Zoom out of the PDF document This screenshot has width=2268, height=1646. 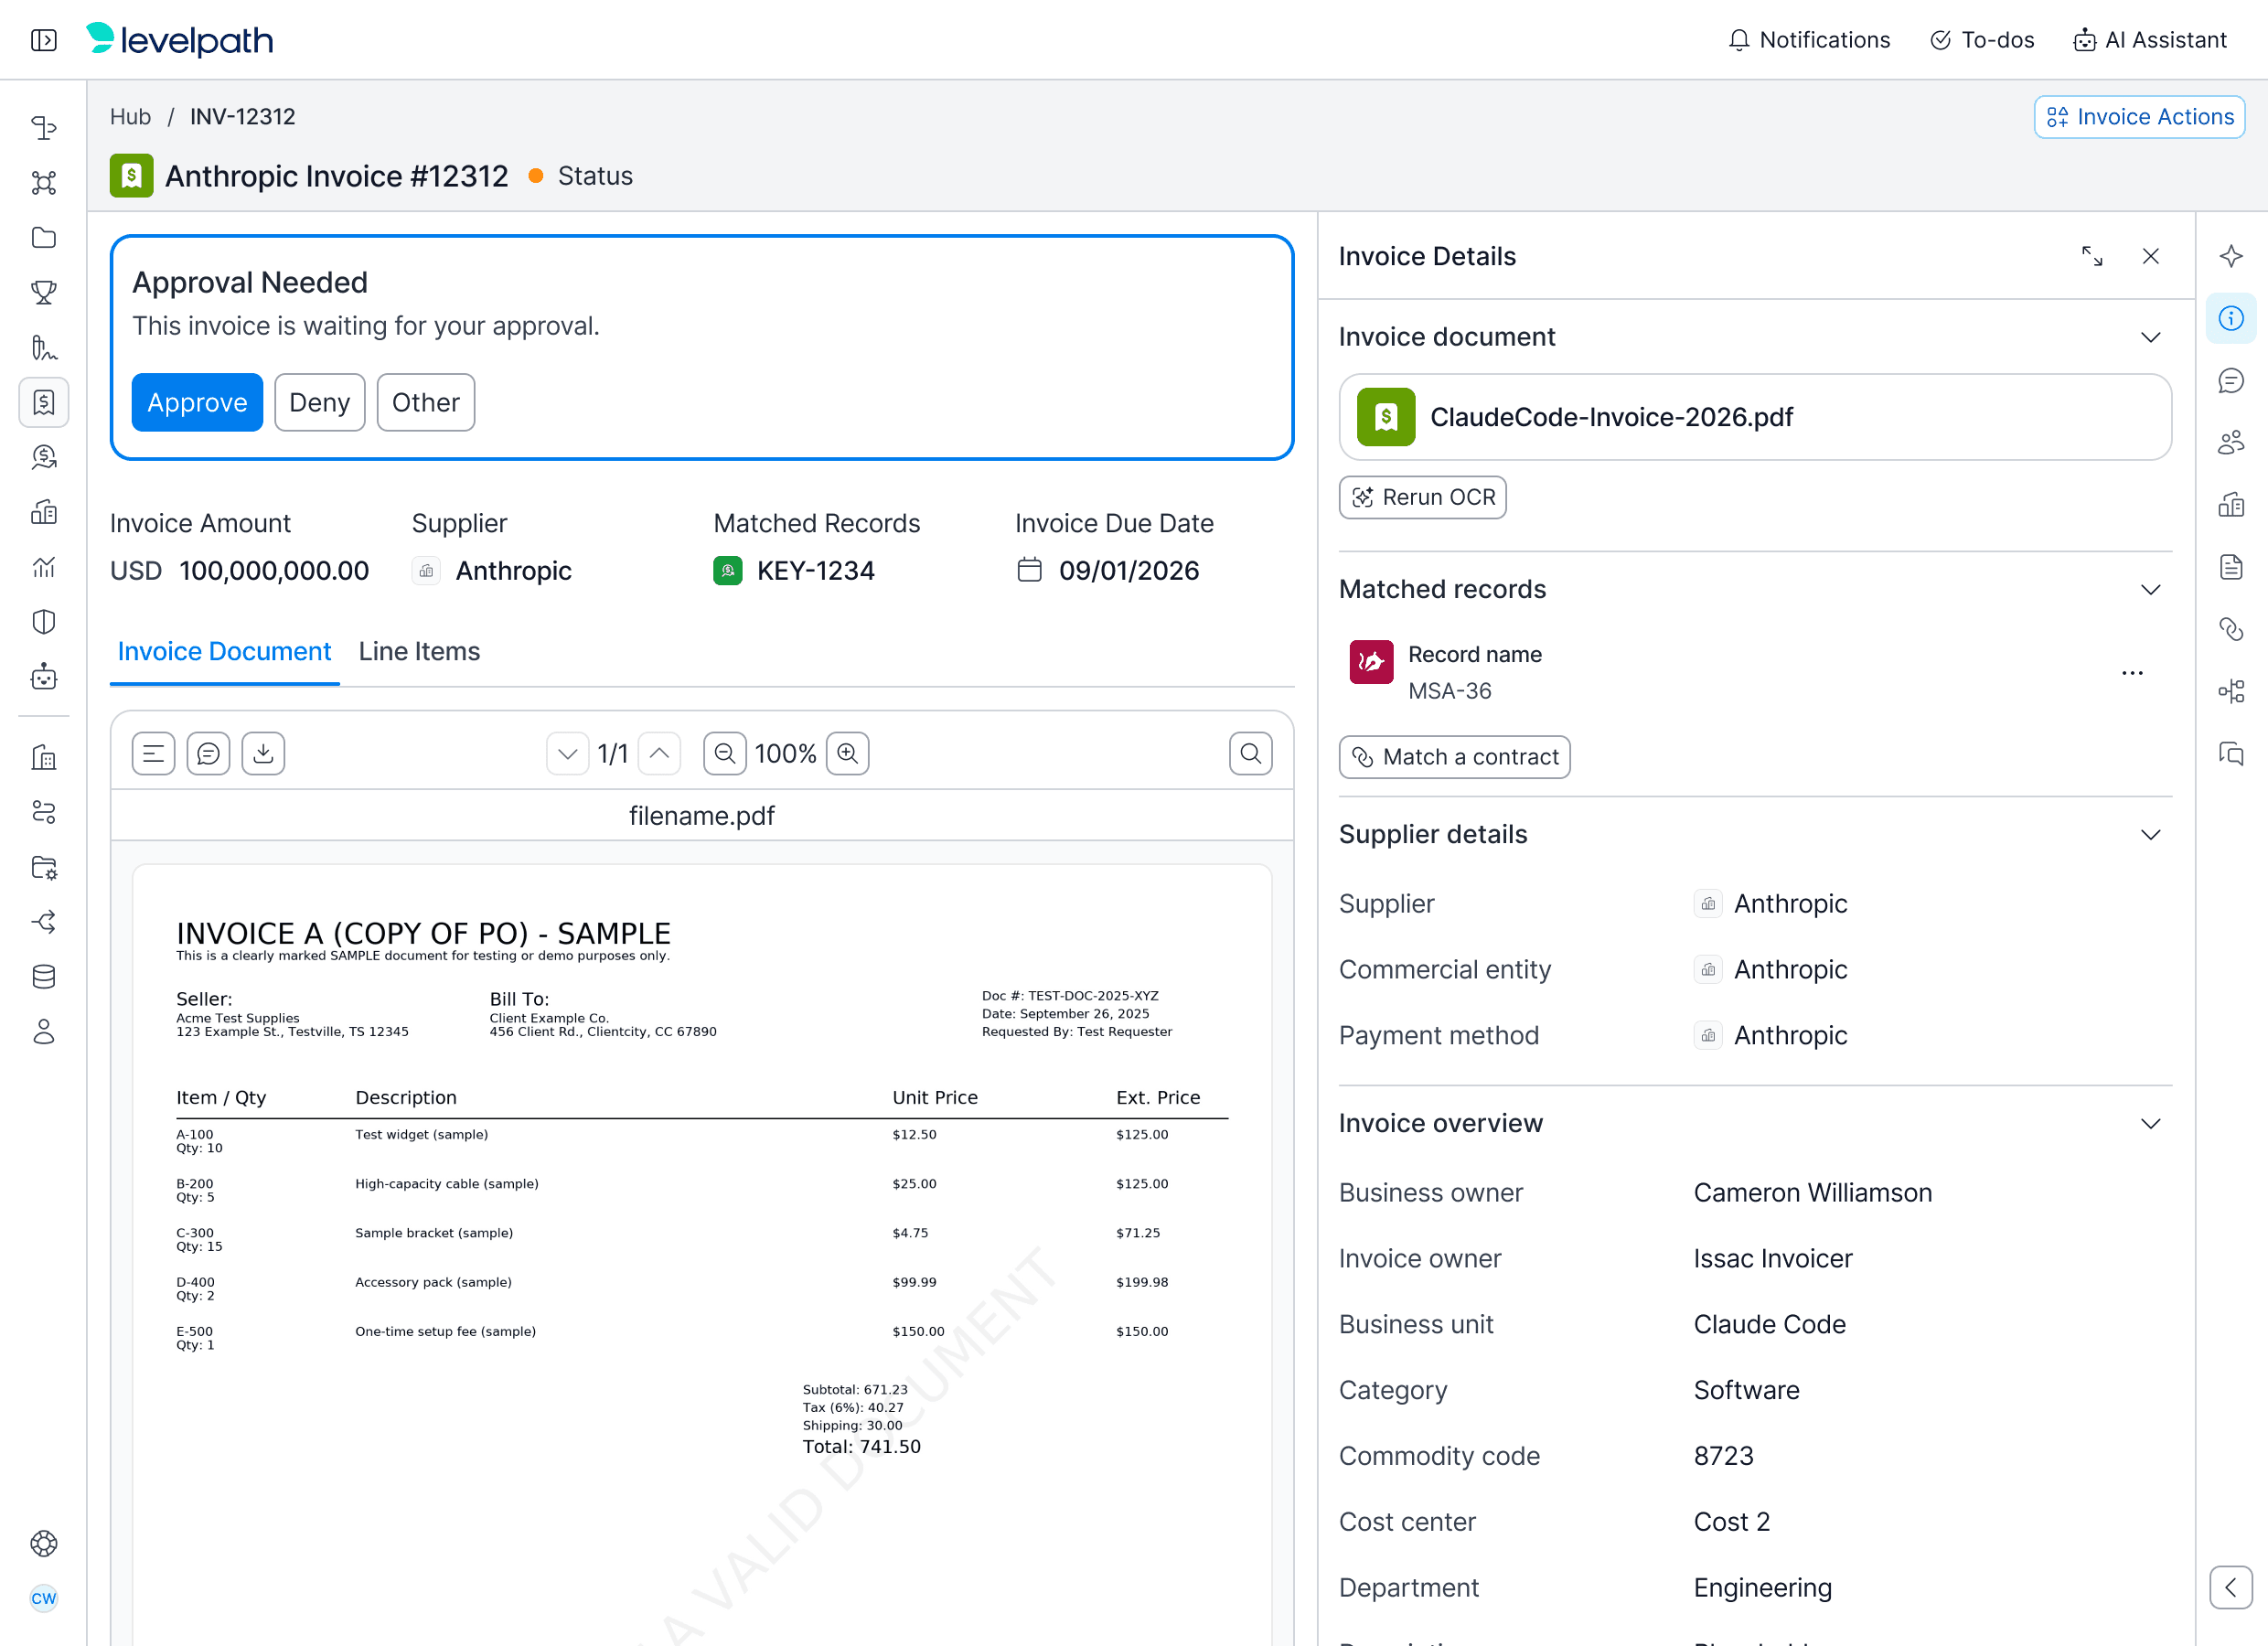coord(725,753)
